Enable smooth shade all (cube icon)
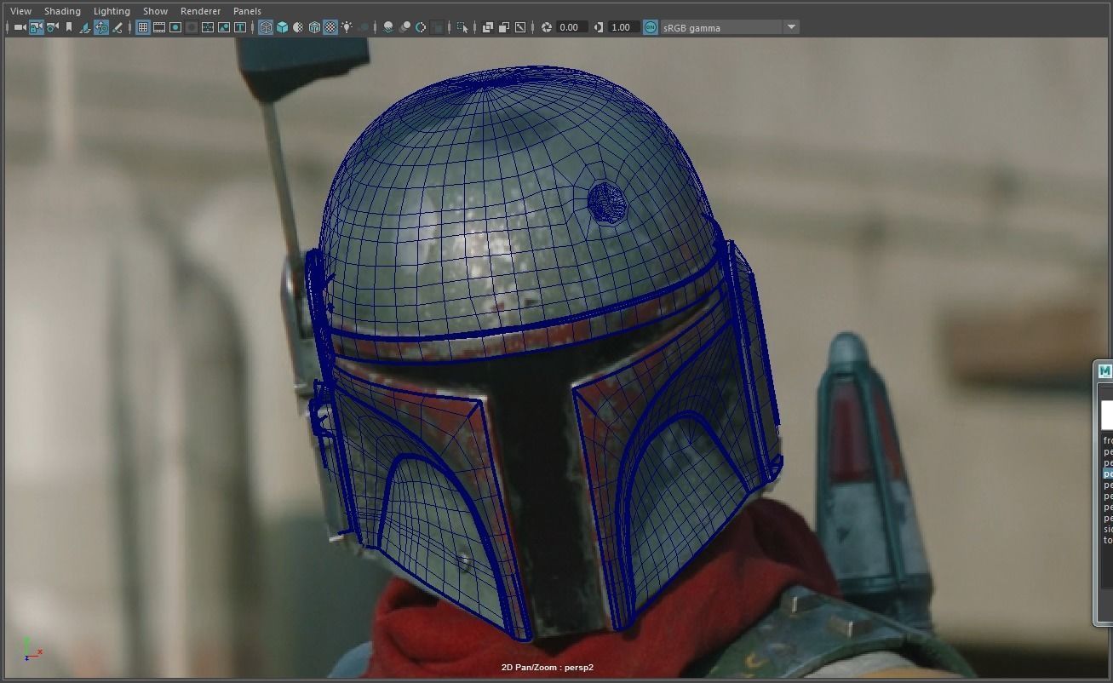 [x=282, y=27]
